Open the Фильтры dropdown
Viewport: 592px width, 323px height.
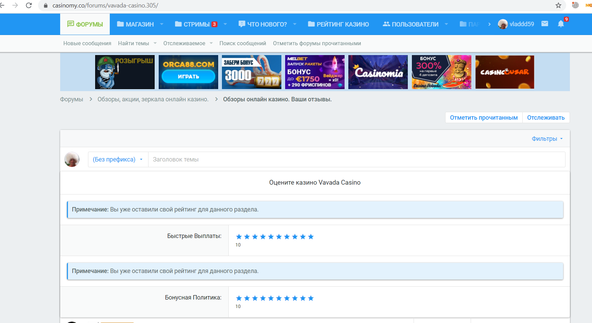coord(547,139)
